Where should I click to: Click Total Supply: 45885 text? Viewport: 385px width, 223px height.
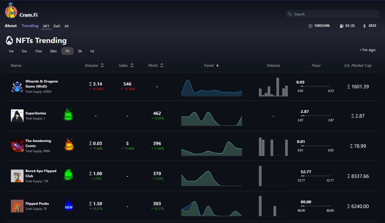click(38, 92)
